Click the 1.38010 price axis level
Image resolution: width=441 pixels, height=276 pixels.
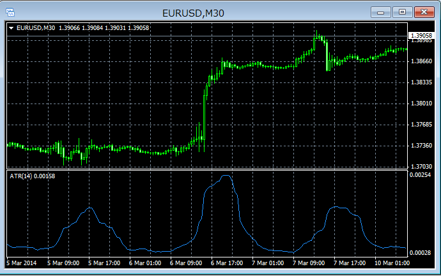click(421, 103)
